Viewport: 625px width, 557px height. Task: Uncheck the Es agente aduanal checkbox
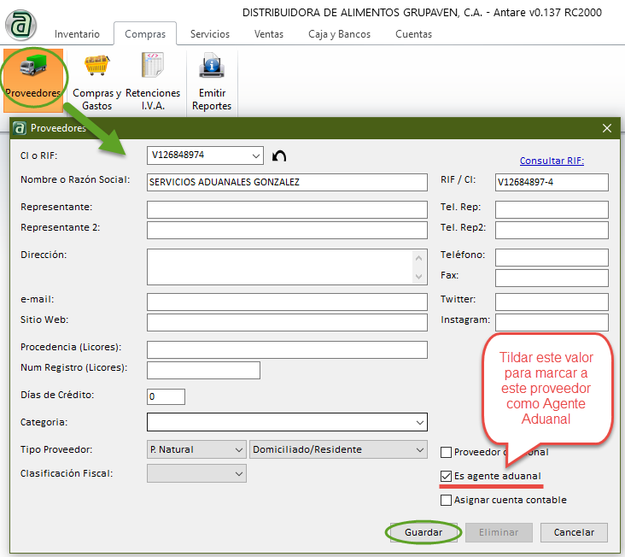pos(447,476)
